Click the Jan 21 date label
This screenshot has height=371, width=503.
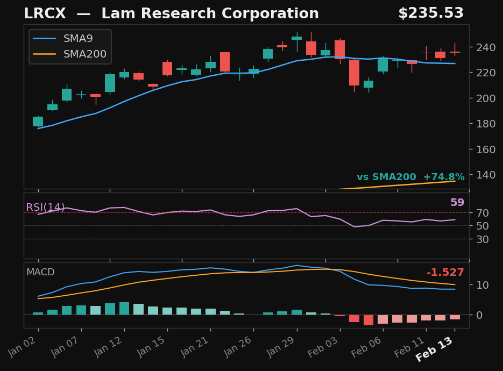tap(194, 347)
